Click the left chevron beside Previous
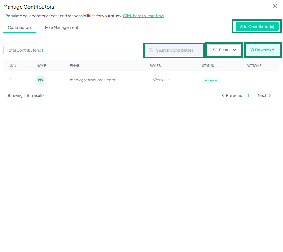The image size is (283, 252). tap(223, 95)
